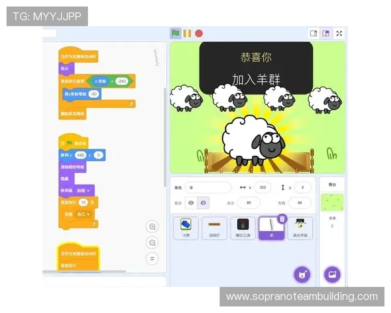Viewport: 391px width, 313px height.
Task: Zoom out the script workspace
Action: pyautogui.click(x=152, y=243)
